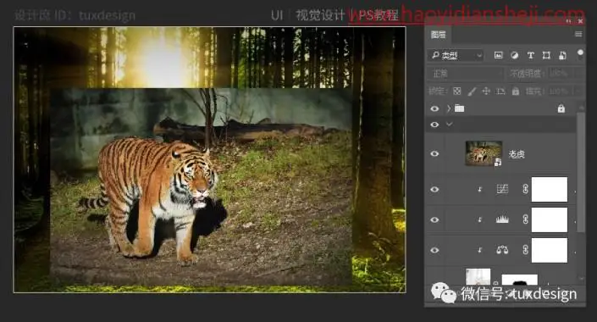Open the 类型 filter type dropdown
Screen dimensions: 597x322
click(456, 56)
